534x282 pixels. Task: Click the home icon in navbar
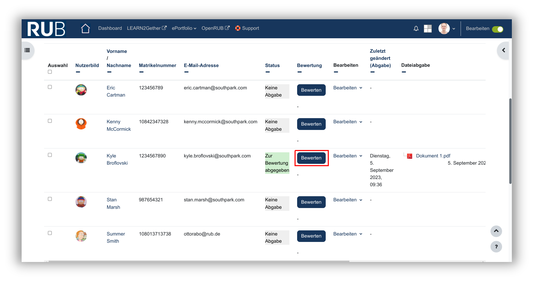pyautogui.click(x=85, y=29)
